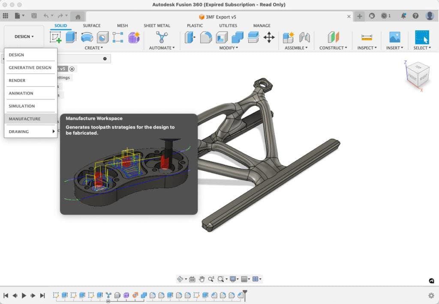This screenshot has width=439, height=304.
Task: Switch to the SURFACE tab
Action: (92, 25)
